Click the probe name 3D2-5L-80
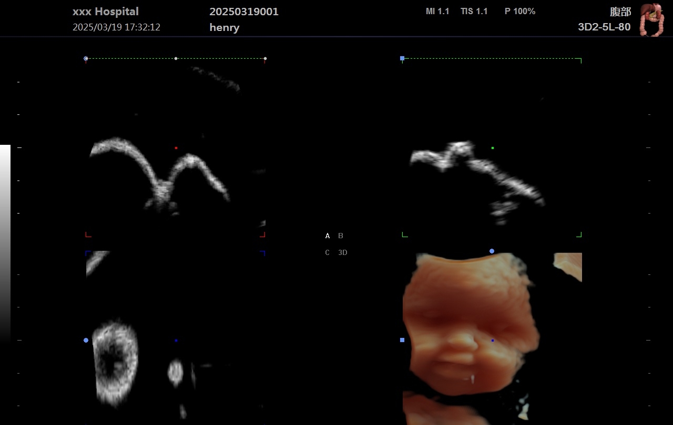 point(604,27)
